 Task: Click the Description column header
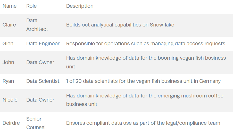tap(80, 6)
